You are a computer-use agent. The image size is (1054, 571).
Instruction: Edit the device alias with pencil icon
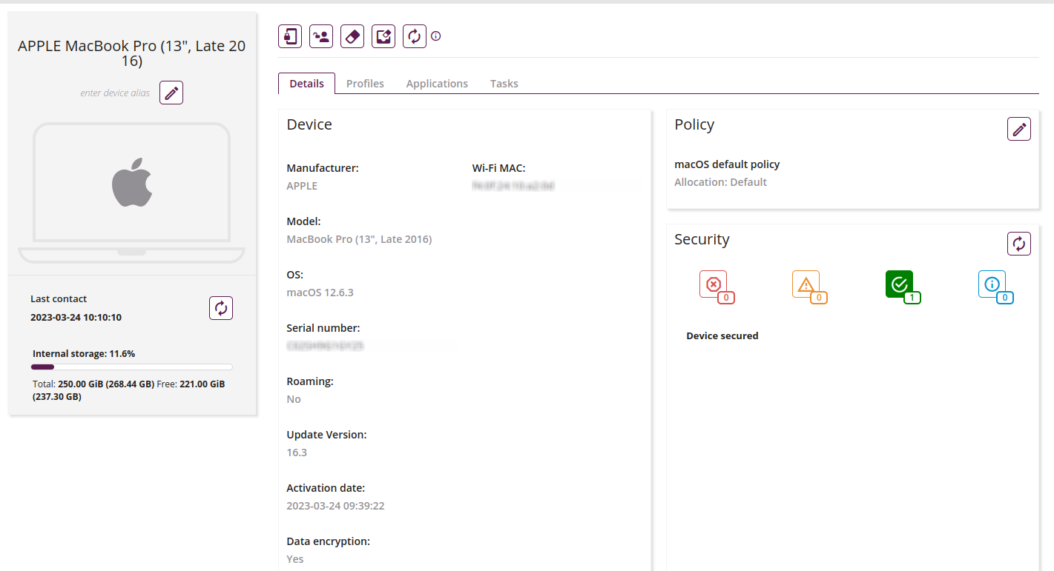pyautogui.click(x=171, y=93)
